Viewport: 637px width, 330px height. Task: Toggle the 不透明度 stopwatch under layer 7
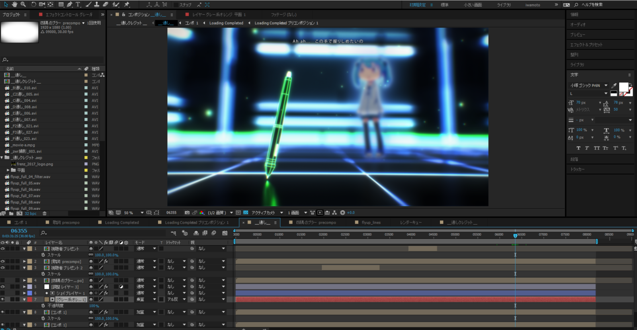[x=43, y=306]
